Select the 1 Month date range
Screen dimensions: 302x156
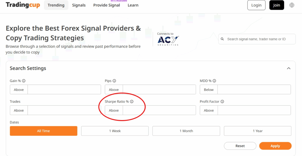click(186, 131)
